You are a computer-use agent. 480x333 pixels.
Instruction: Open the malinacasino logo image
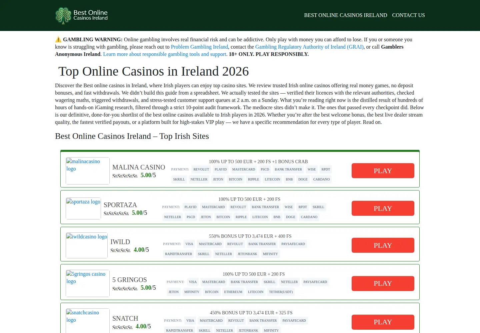[88, 171]
